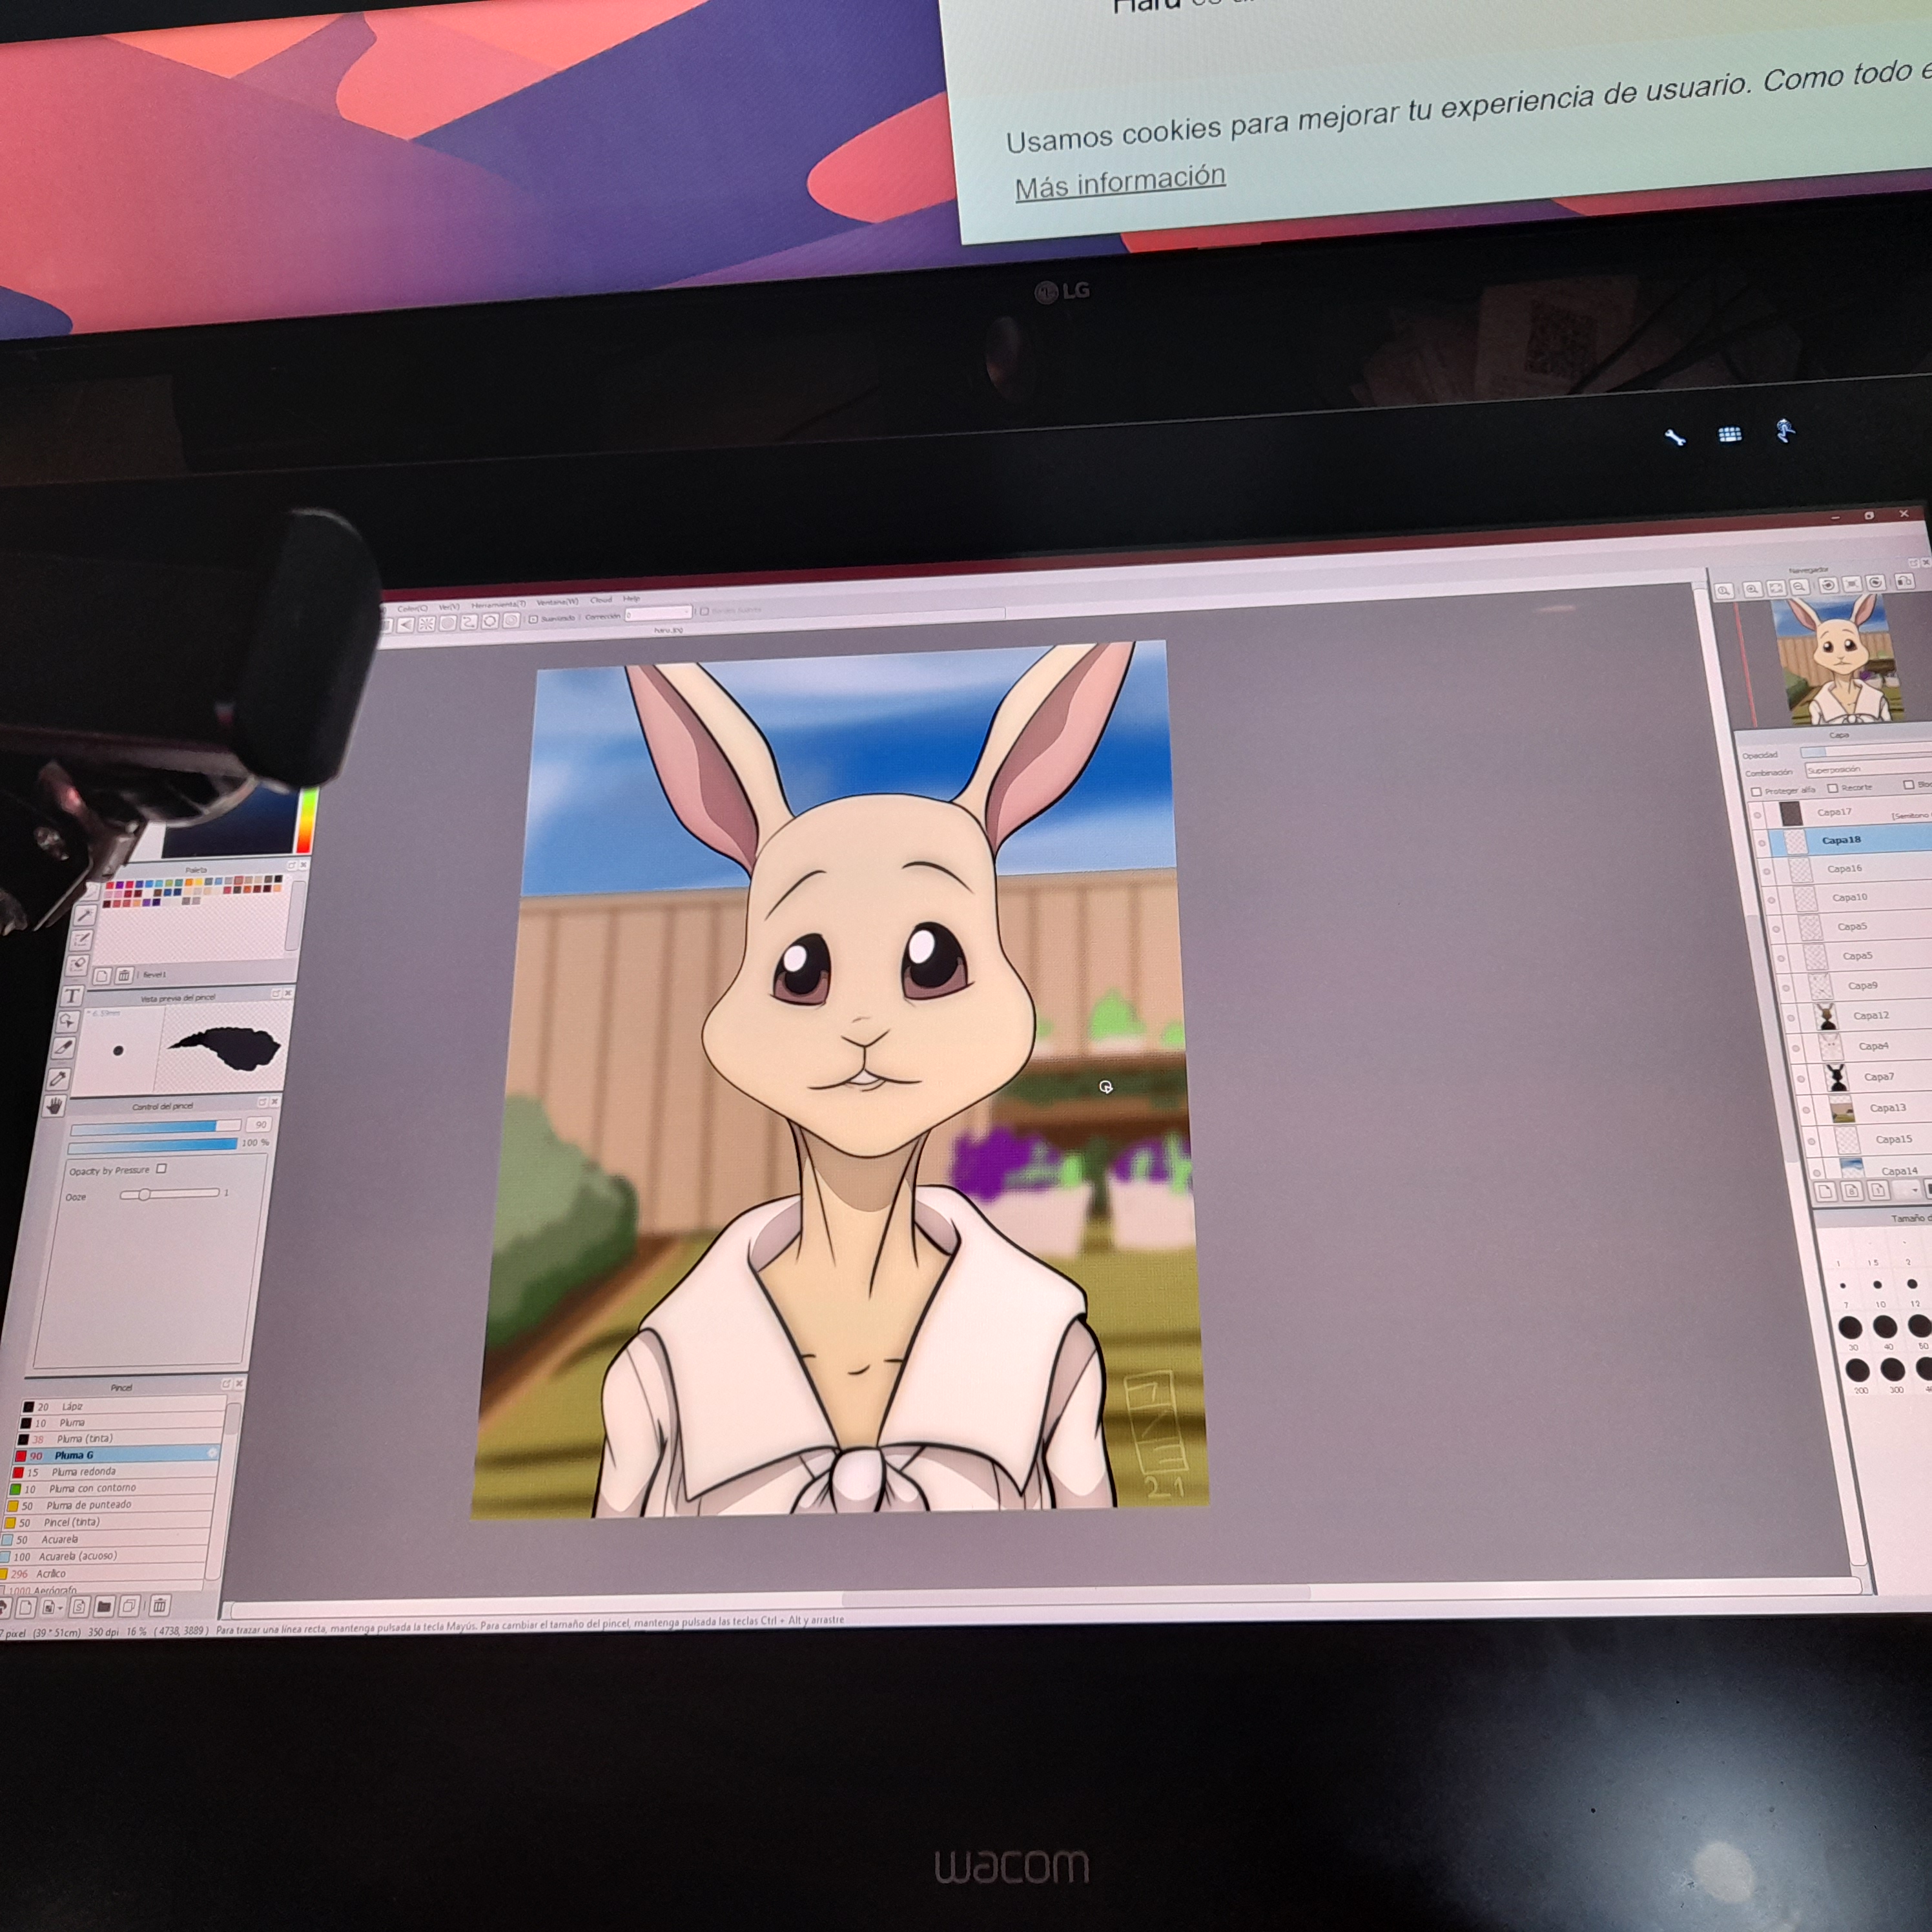
Task: Click new layer icon below layer list
Action: (1825, 1191)
